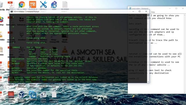
Task: Open the blue chameleon application shortcut
Action: (54, 5)
